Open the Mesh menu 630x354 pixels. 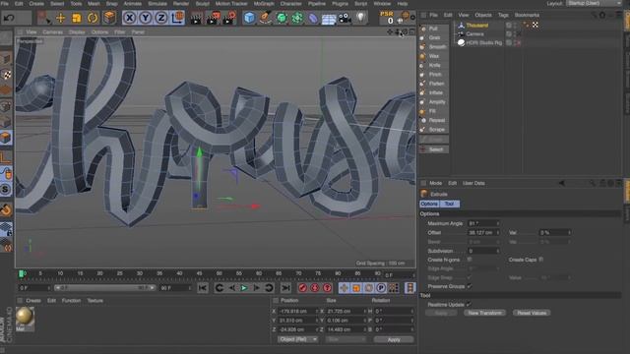pos(94,4)
